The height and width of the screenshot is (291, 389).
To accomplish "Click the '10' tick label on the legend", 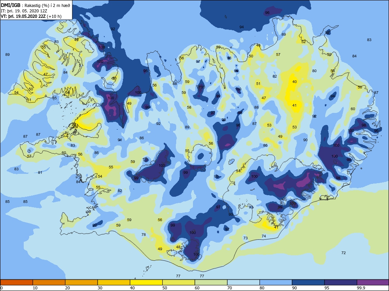I will click(x=35, y=288).
